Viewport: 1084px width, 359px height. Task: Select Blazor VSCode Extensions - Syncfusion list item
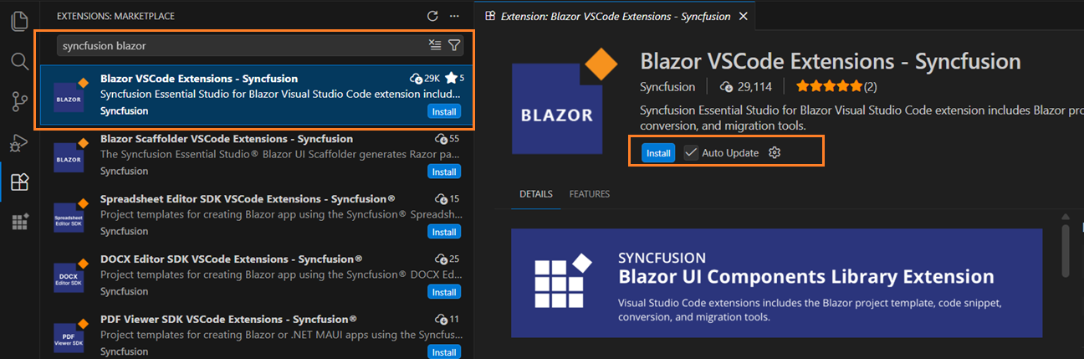(256, 95)
